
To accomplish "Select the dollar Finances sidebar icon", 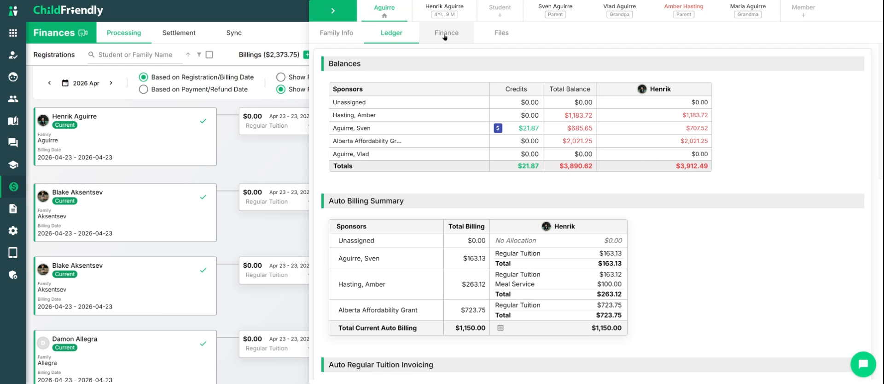I will [x=13, y=186].
